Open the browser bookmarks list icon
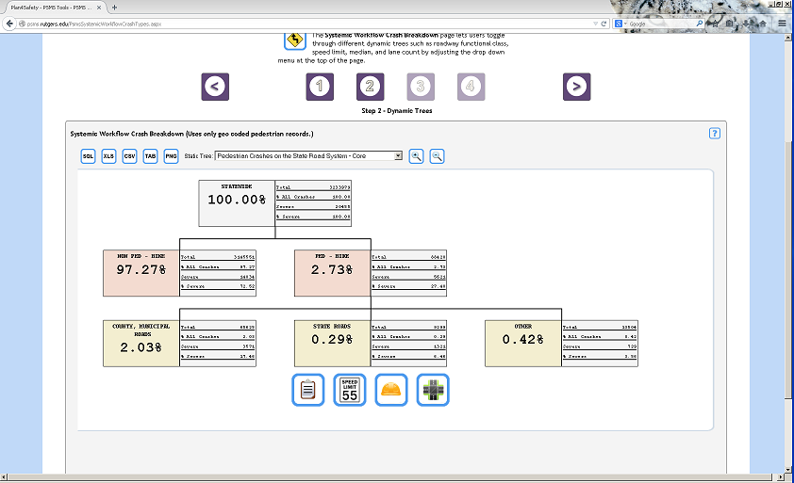The height and width of the screenshot is (483, 794). click(729, 24)
